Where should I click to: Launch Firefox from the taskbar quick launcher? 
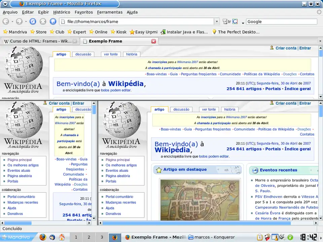coord(42,237)
